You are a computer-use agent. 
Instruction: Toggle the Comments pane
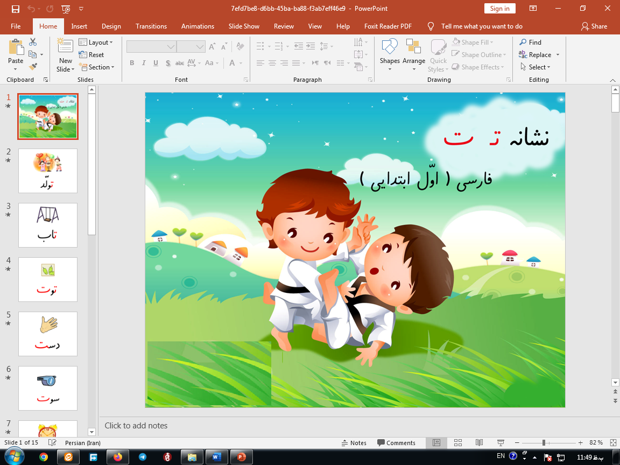coord(397,442)
